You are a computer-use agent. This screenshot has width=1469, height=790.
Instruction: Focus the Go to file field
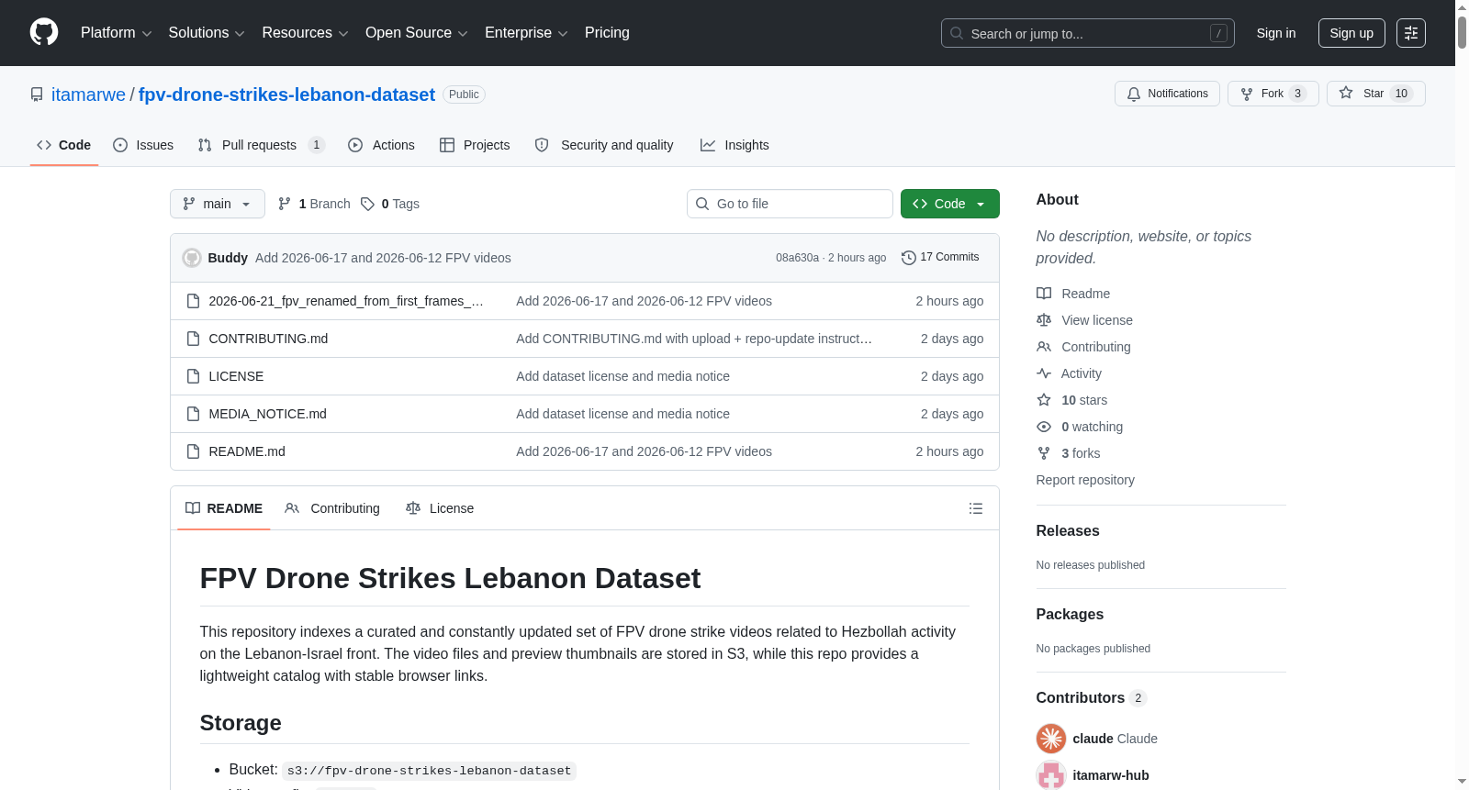[x=790, y=204]
